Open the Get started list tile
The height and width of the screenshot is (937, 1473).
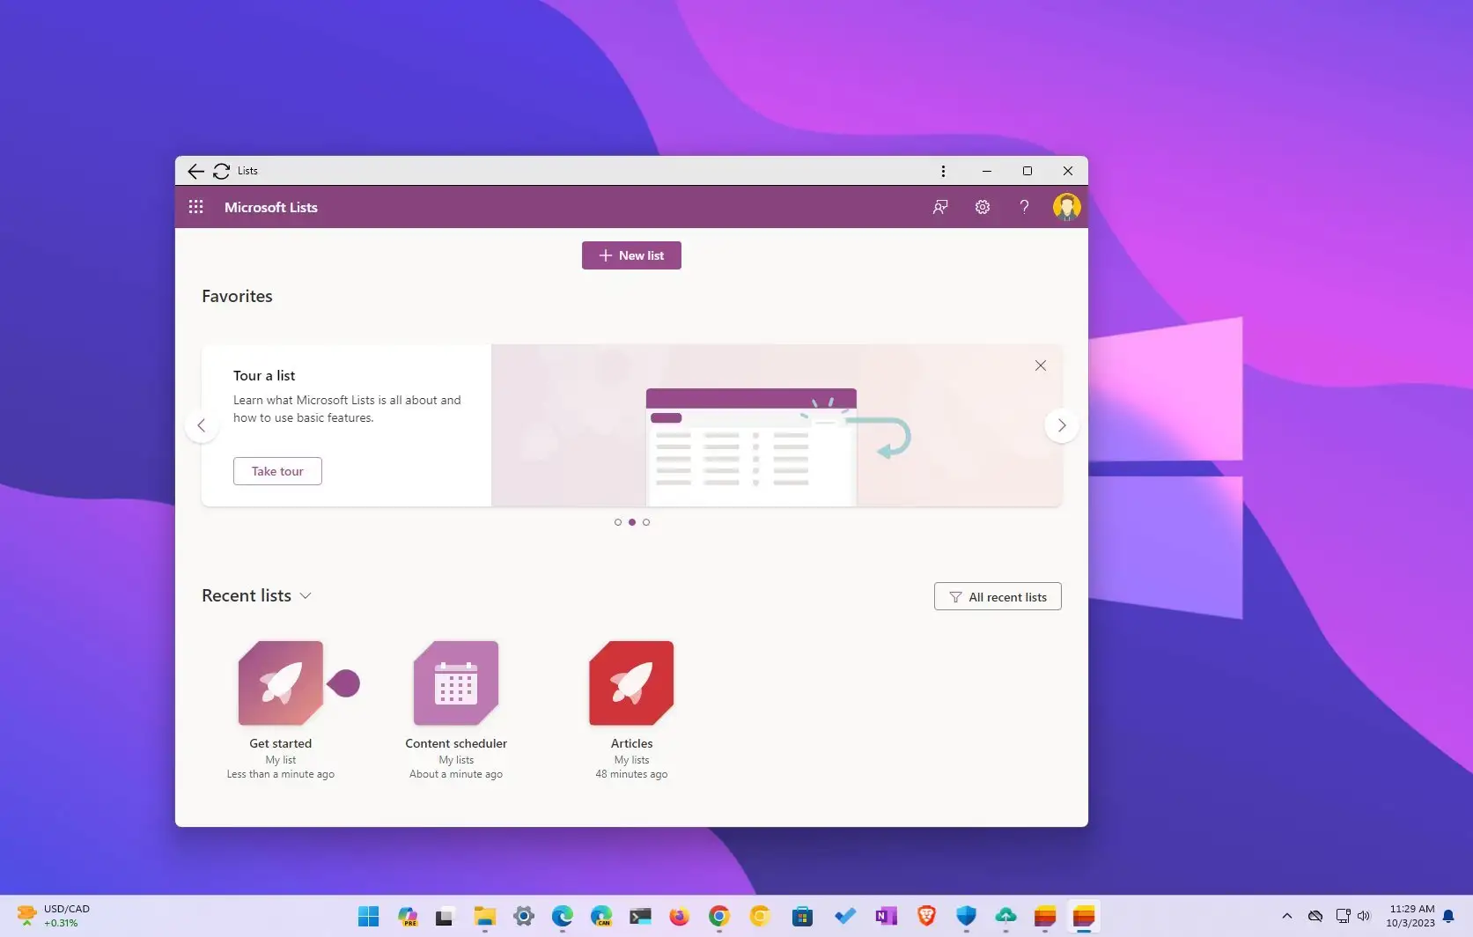click(281, 683)
